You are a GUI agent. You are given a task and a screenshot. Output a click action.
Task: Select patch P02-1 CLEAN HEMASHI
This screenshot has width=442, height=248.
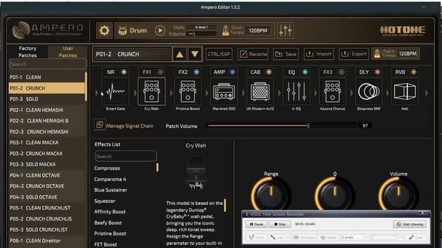click(x=47, y=110)
